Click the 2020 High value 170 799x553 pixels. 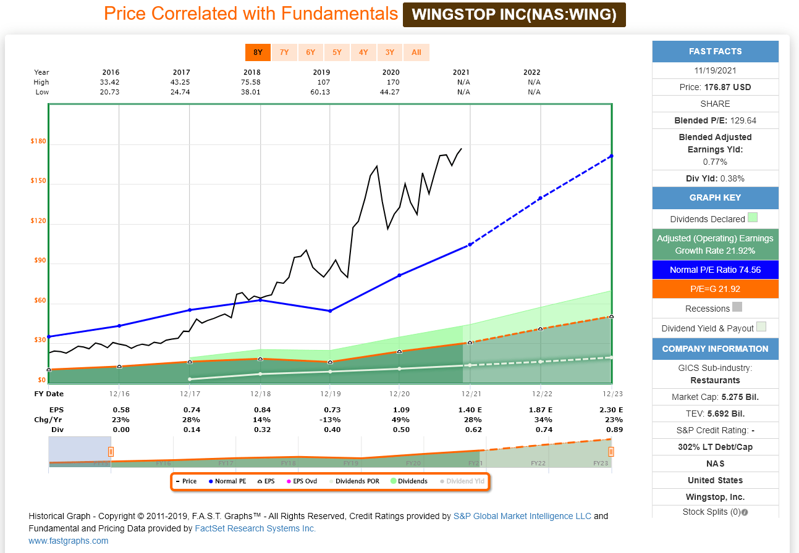393,82
